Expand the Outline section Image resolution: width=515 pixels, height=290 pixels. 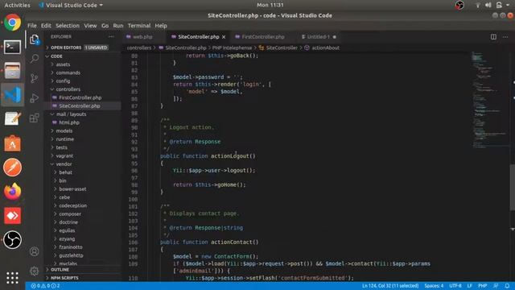[83, 270]
